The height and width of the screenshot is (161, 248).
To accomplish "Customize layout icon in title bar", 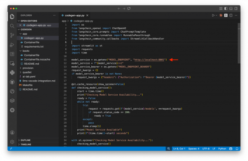I will (221, 9).
